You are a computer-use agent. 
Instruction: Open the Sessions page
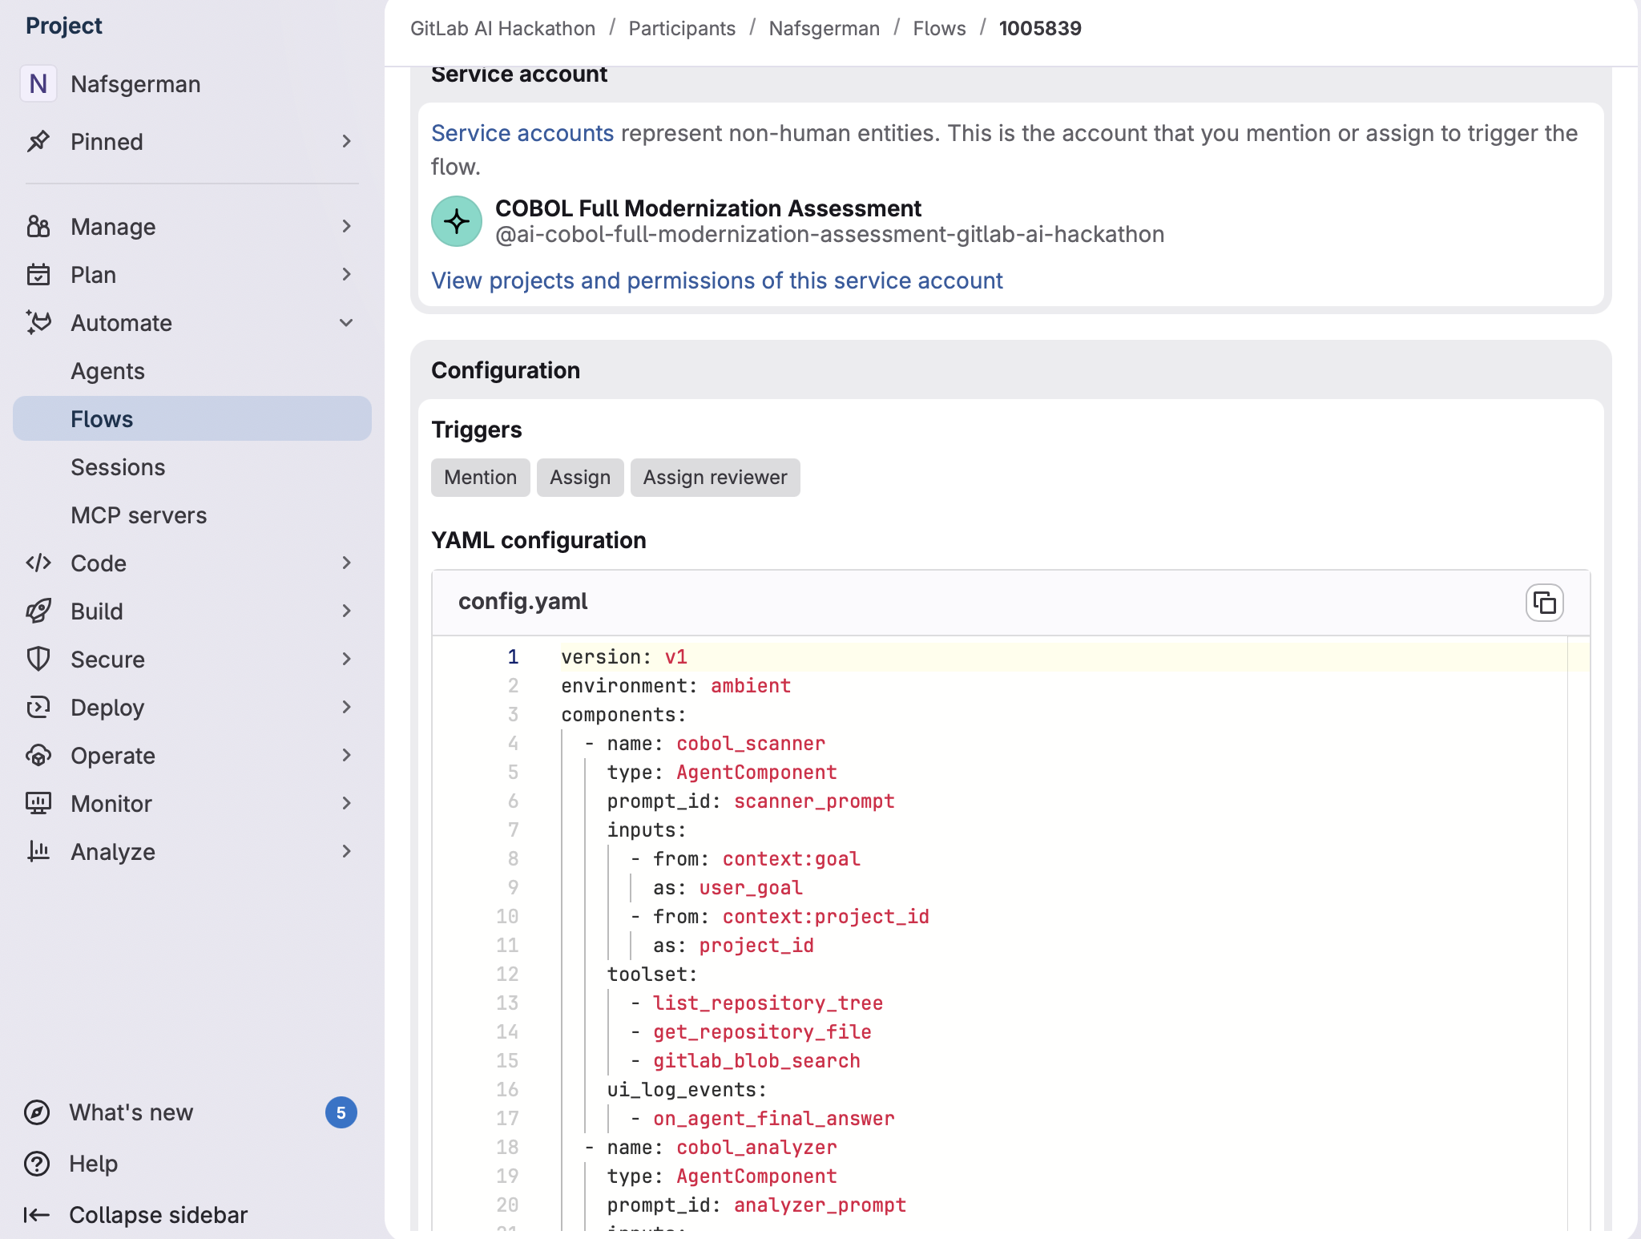pos(118,467)
